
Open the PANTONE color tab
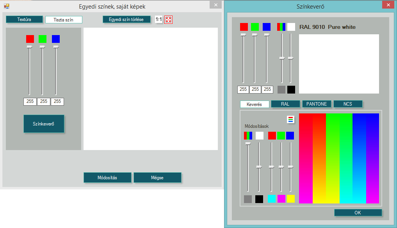(x=317, y=104)
